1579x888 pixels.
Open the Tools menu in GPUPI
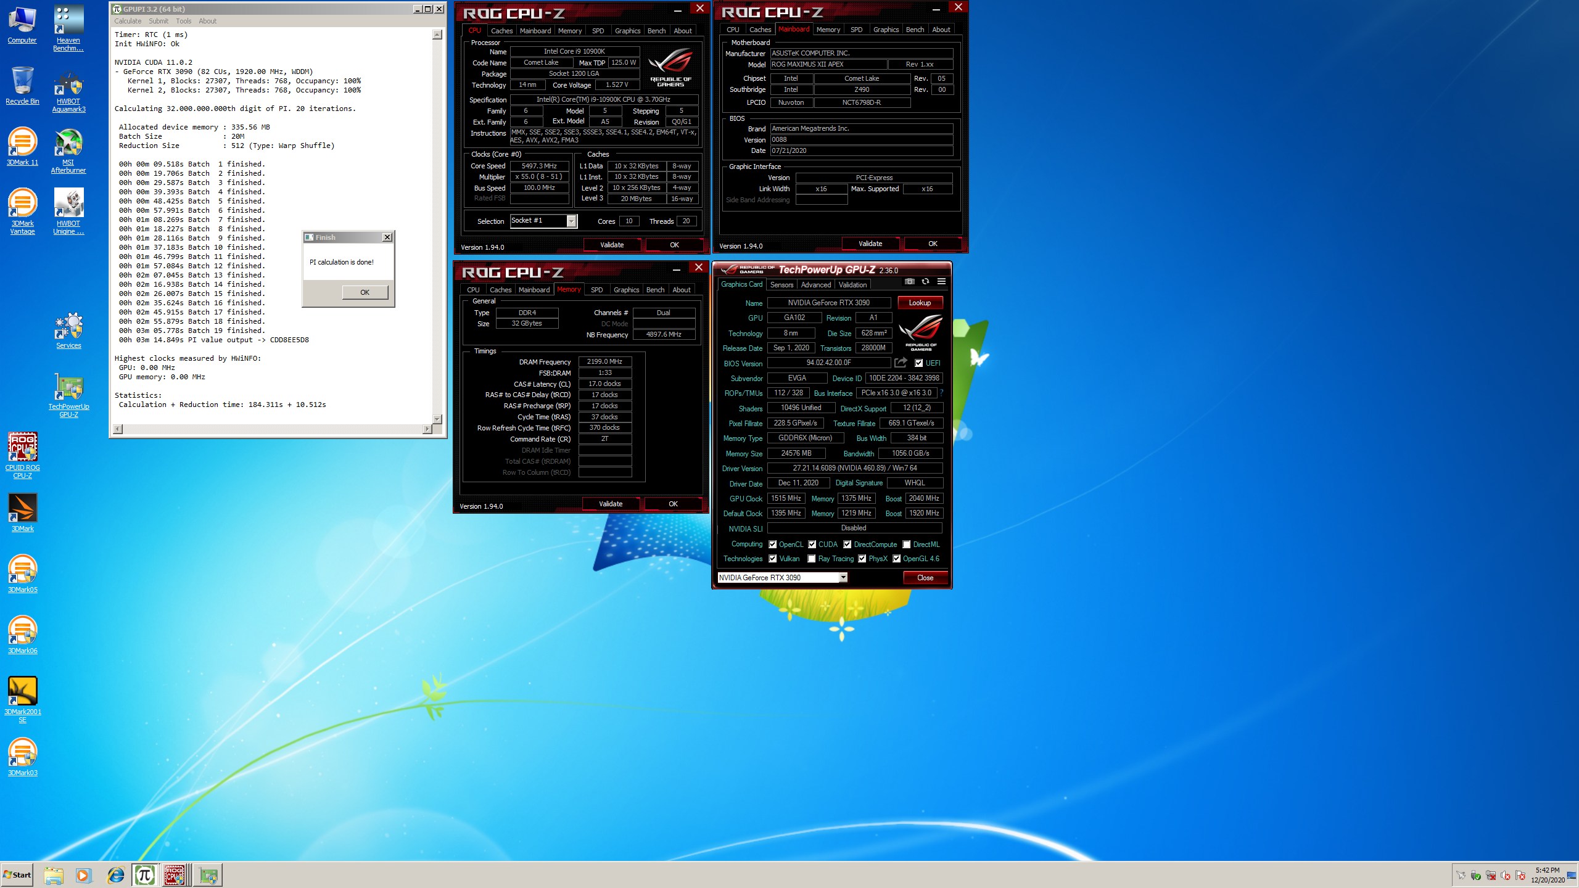(x=184, y=21)
